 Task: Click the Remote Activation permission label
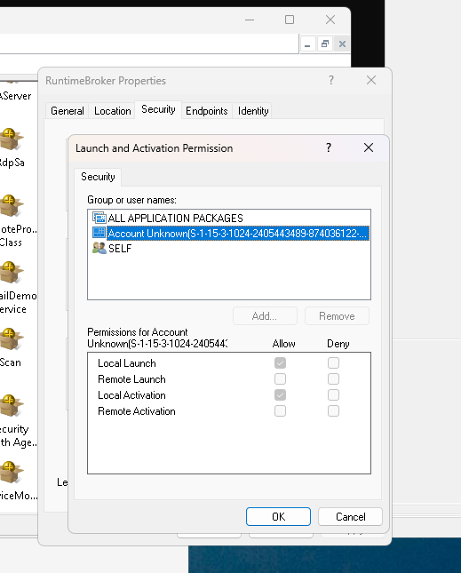[137, 411]
